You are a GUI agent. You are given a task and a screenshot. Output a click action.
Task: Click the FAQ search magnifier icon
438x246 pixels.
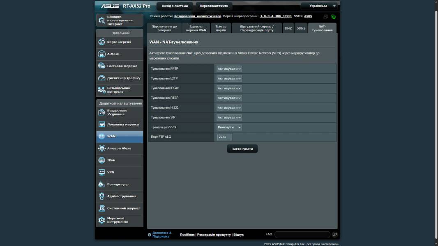pyautogui.click(x=335, y=235)
